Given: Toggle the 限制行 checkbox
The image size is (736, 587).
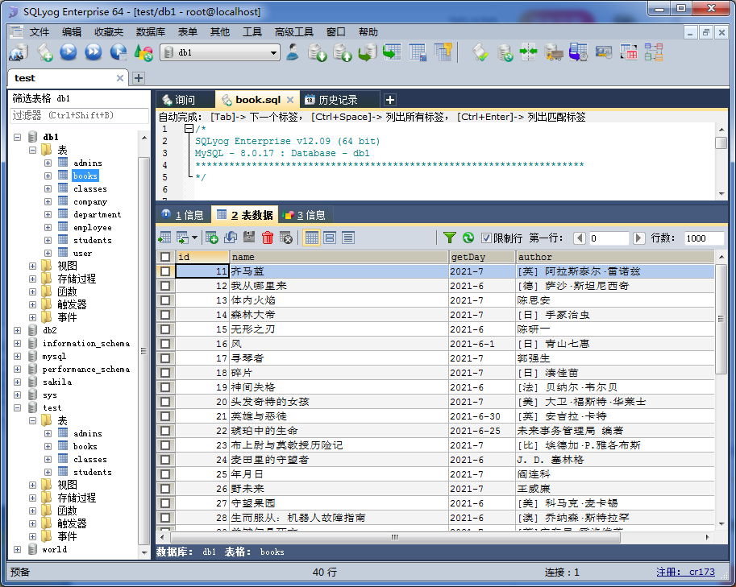Looking at the screenshot, I should 486,238.
